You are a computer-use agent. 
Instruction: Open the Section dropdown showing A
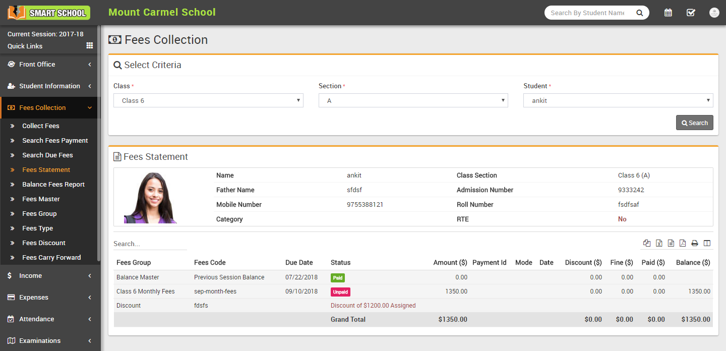(x=413, y=100)
